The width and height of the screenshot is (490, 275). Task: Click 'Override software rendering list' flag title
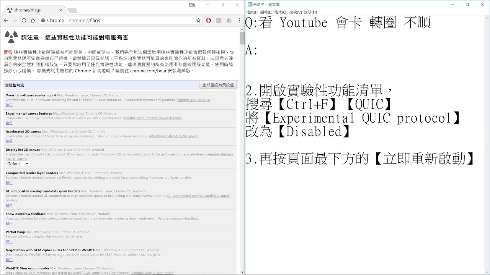[31, 95]
